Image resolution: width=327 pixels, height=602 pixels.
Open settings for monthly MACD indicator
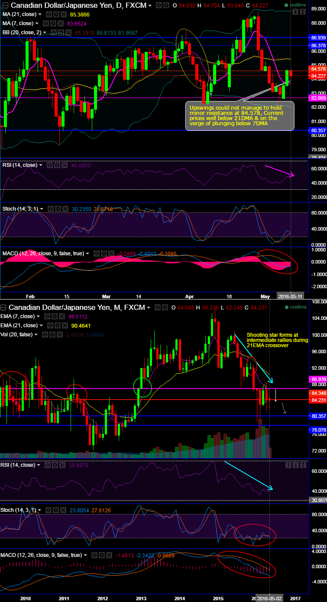click(x=102, y=555)
